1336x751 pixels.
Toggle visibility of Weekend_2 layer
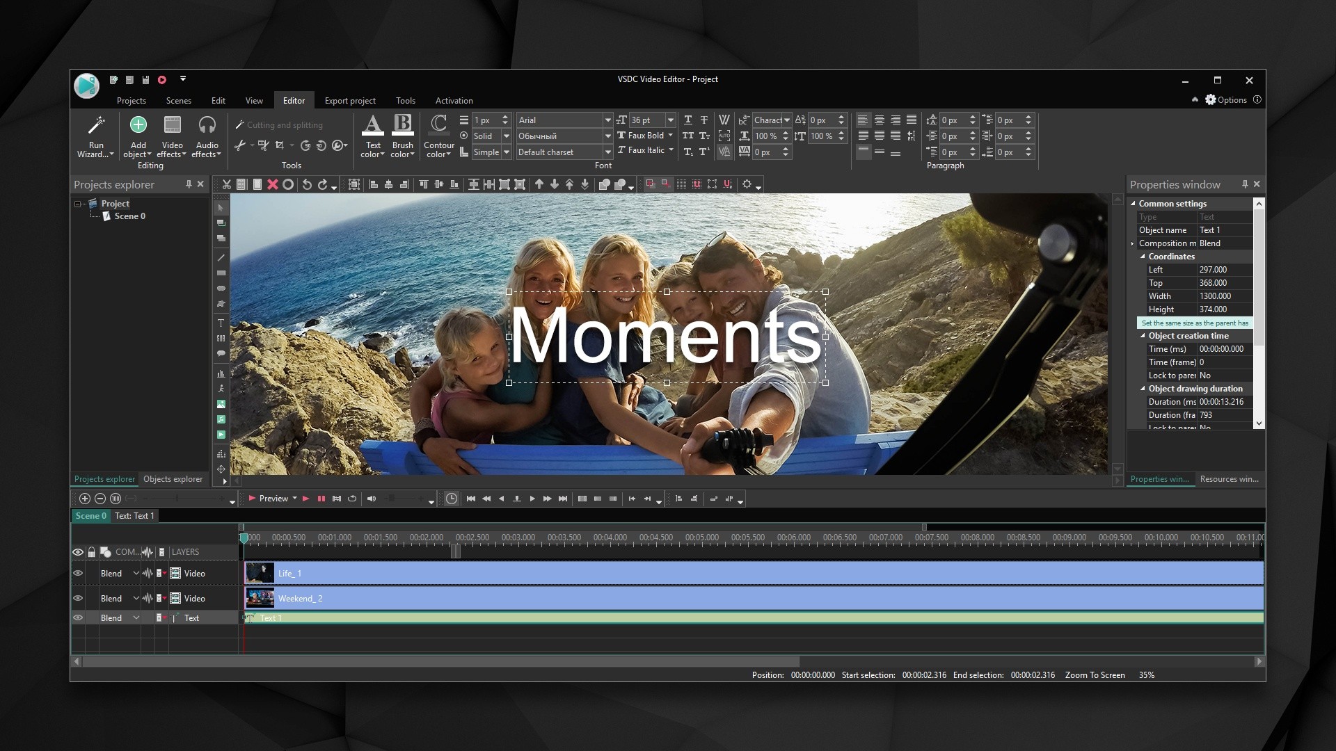[78, 599]
